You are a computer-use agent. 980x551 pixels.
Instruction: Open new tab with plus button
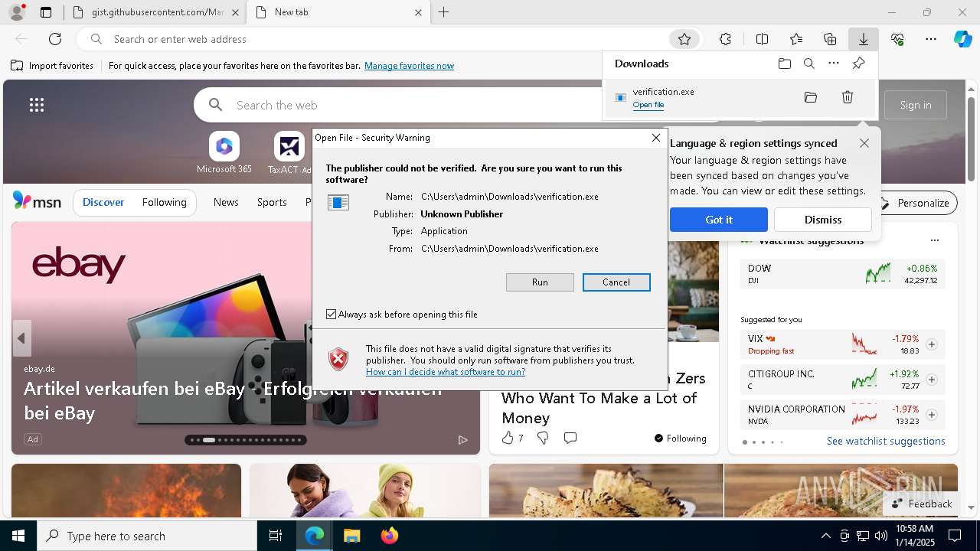(x=443, y=12)
